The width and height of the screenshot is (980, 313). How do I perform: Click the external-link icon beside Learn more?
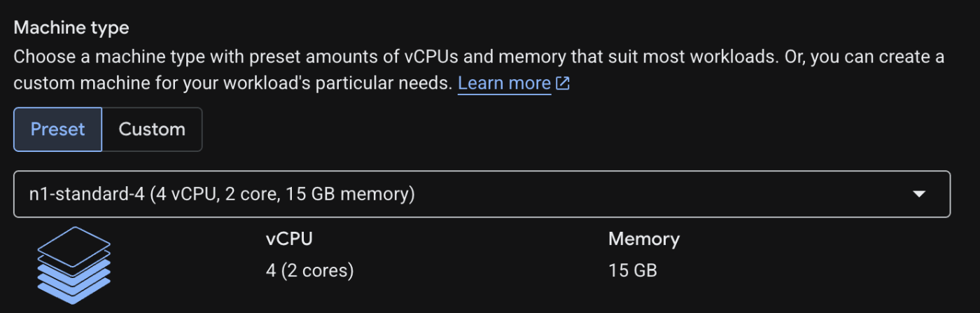[563, 84]
